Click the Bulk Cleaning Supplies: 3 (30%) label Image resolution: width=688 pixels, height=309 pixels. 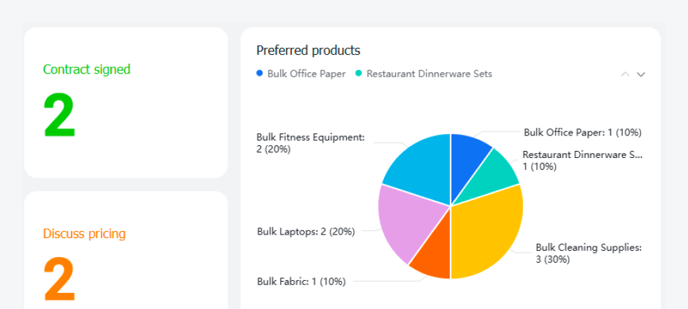point(588,254)
